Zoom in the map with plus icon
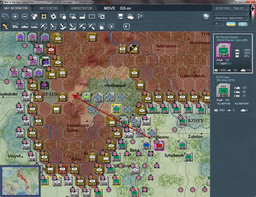 point(15,17)
